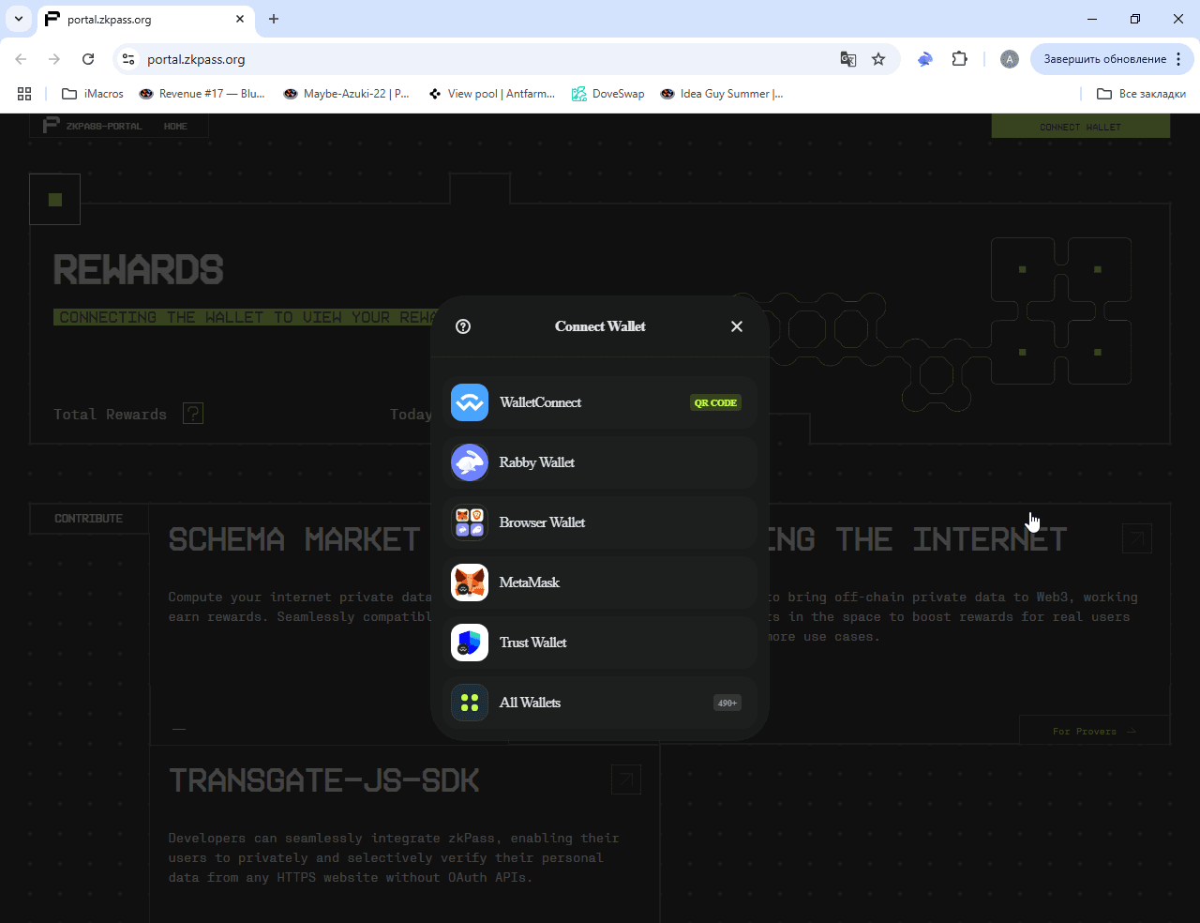Select Rabby Wallet from the list
The height and width of the screenshot is (923, 1200).
click(x=600, y=462)
